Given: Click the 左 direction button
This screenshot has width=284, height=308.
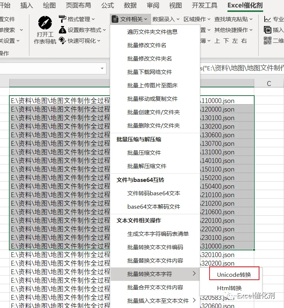Looking at the screenshot, I should [x=235, y=41].
